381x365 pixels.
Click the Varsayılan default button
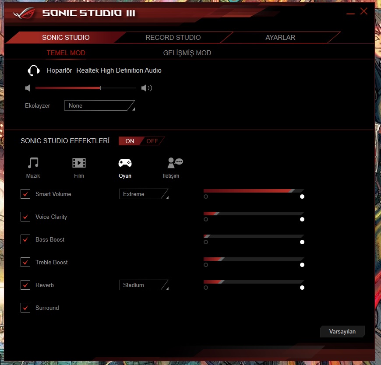(342, 331)
